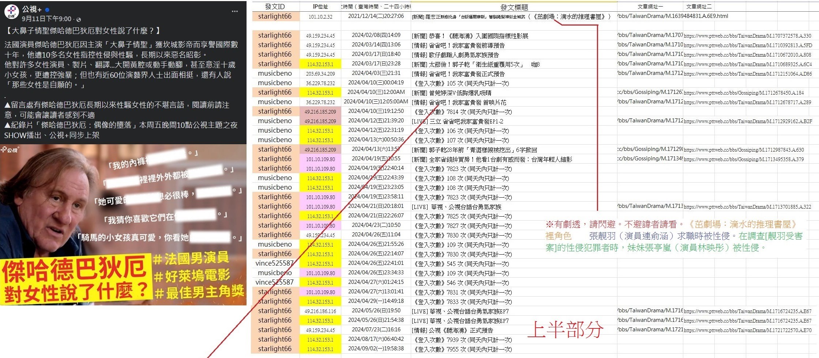Select the 文章網址二 column header
The width and height of the screenshot is (819, 358).
coord(699,7)
